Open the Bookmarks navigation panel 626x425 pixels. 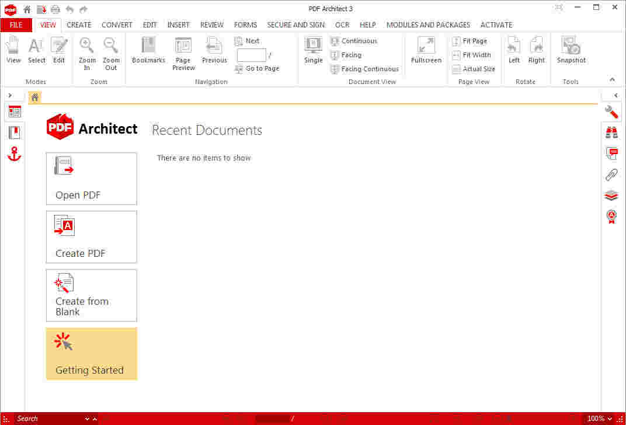click(148, 53)
